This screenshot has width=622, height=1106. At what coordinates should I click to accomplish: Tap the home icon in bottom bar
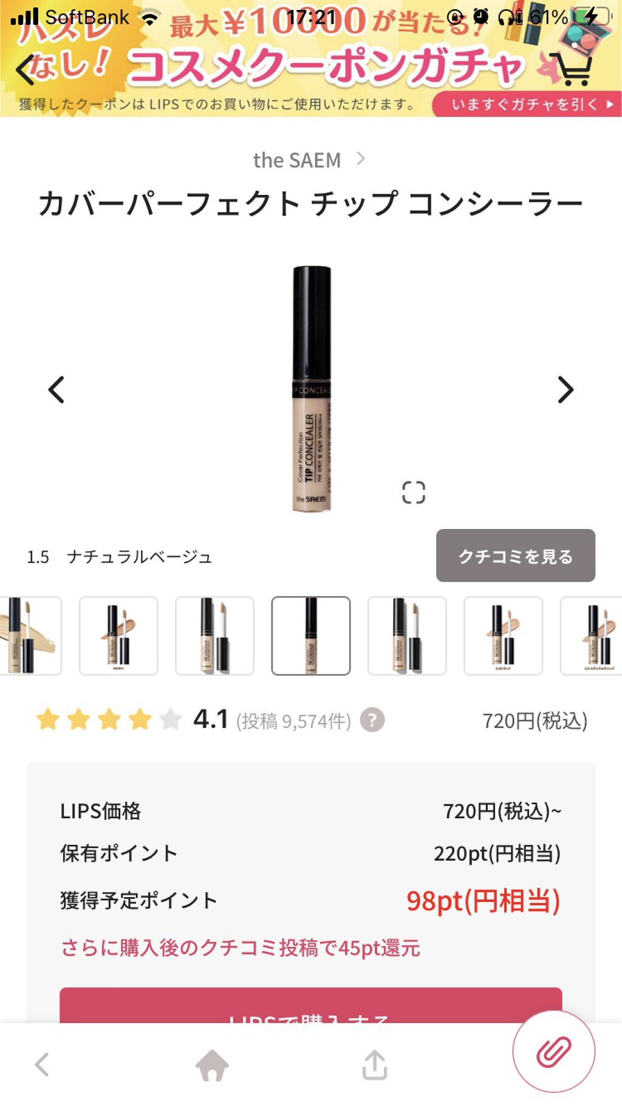(x=212, y=1065)
